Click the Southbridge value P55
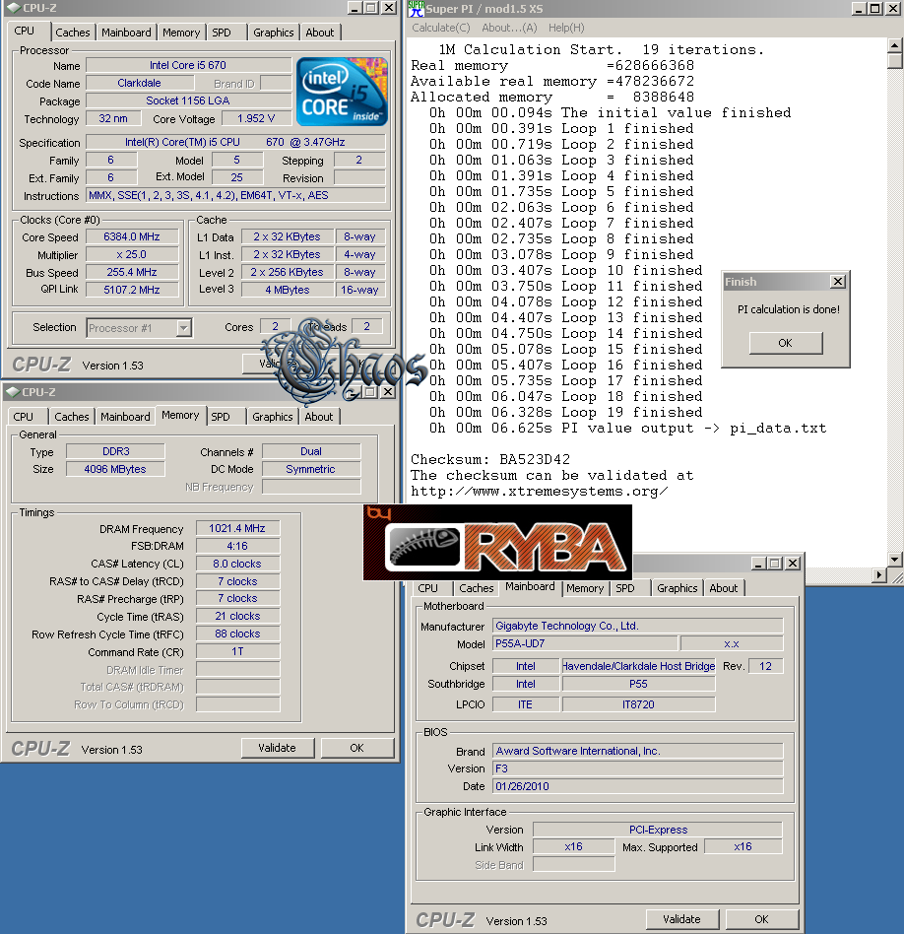This screenshot has width=904, height=934. 638,684
